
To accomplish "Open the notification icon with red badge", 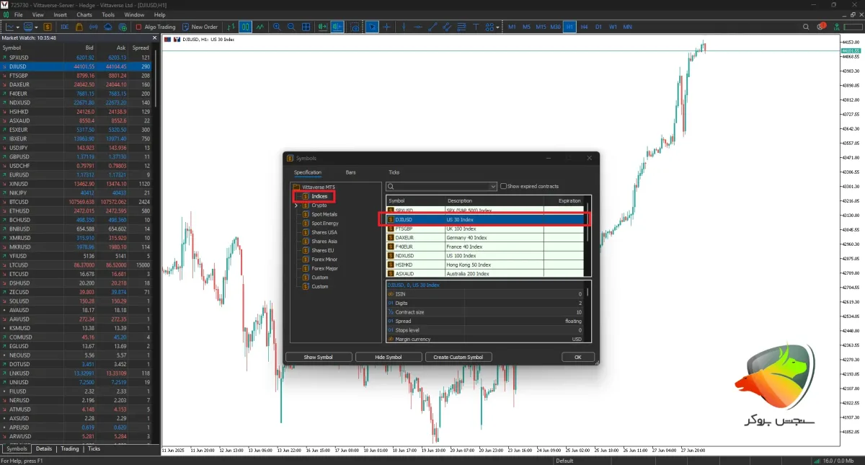I will coord(821,26).
